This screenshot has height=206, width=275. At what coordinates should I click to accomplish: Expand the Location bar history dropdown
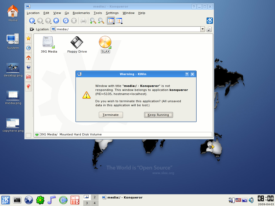[x=202, y=29]
